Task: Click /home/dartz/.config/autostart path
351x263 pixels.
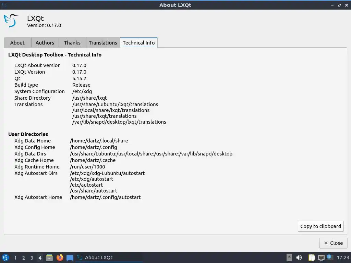Action: pyautogui.click(x=105, y=197)
